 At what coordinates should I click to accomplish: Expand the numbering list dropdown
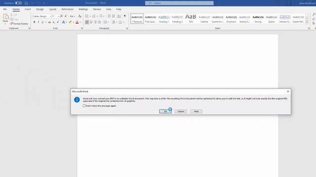pos(97,16)
